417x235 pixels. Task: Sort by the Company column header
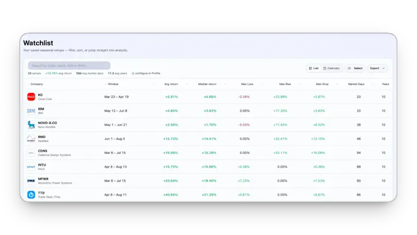tap(37, 84)
